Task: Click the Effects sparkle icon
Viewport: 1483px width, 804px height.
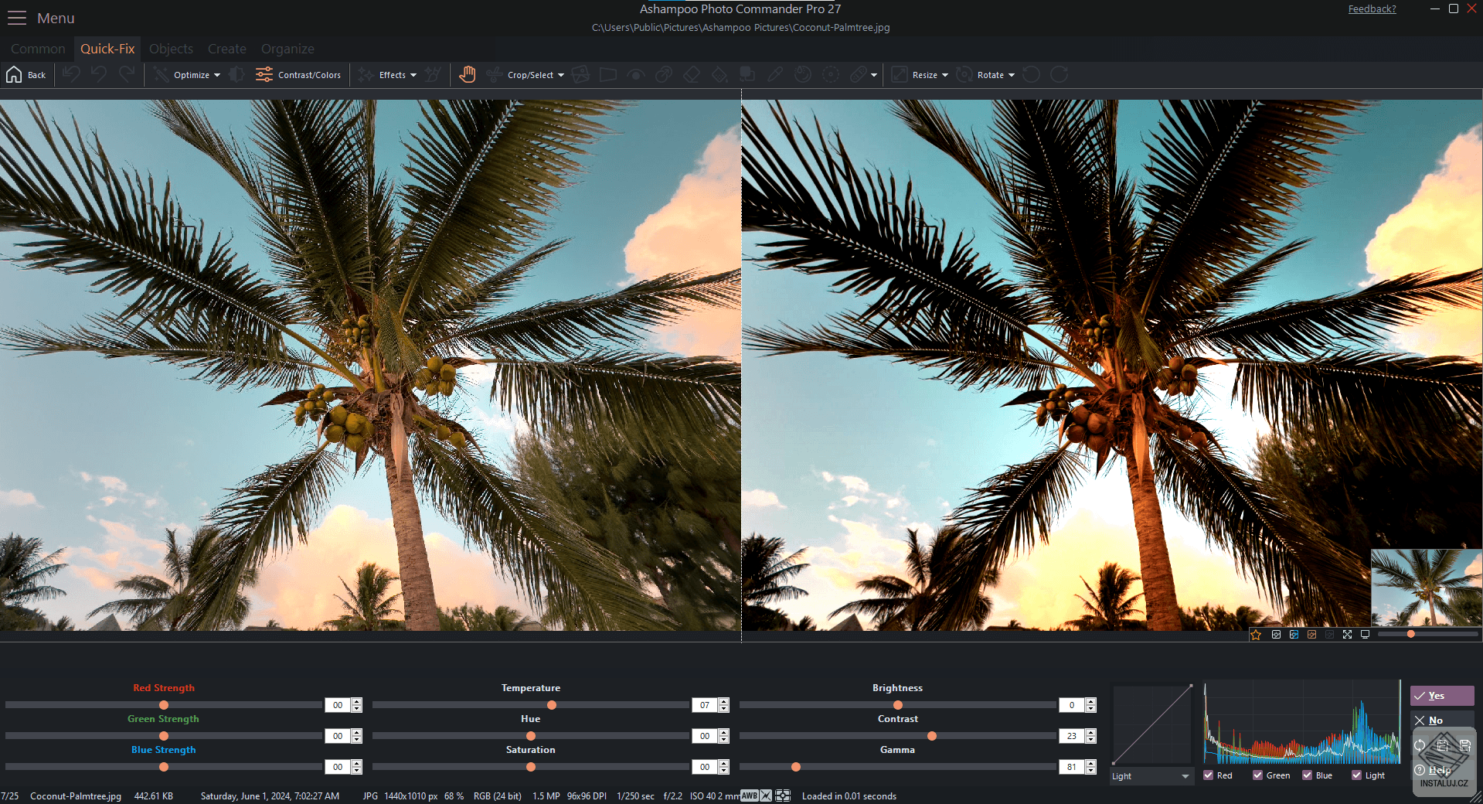Action: tap(366, 75)
